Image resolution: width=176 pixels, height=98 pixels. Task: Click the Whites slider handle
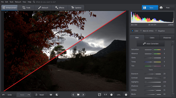coord(155,90)
